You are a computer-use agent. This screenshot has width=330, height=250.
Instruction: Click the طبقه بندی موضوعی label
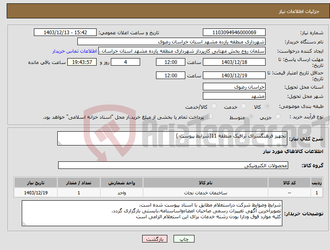pos(301,107)
